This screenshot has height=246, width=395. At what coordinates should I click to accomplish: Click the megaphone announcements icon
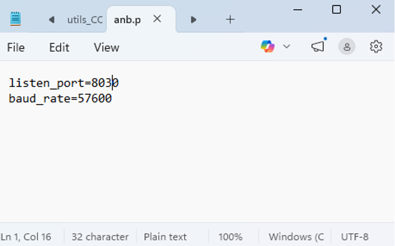(x=318, y=46)
